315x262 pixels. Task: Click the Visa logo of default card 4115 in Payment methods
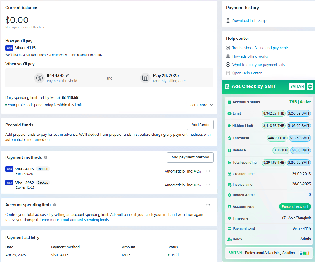point(9,169)
